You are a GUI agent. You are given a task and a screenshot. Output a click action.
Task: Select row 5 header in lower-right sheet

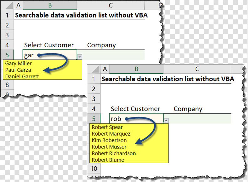point(94,119)
